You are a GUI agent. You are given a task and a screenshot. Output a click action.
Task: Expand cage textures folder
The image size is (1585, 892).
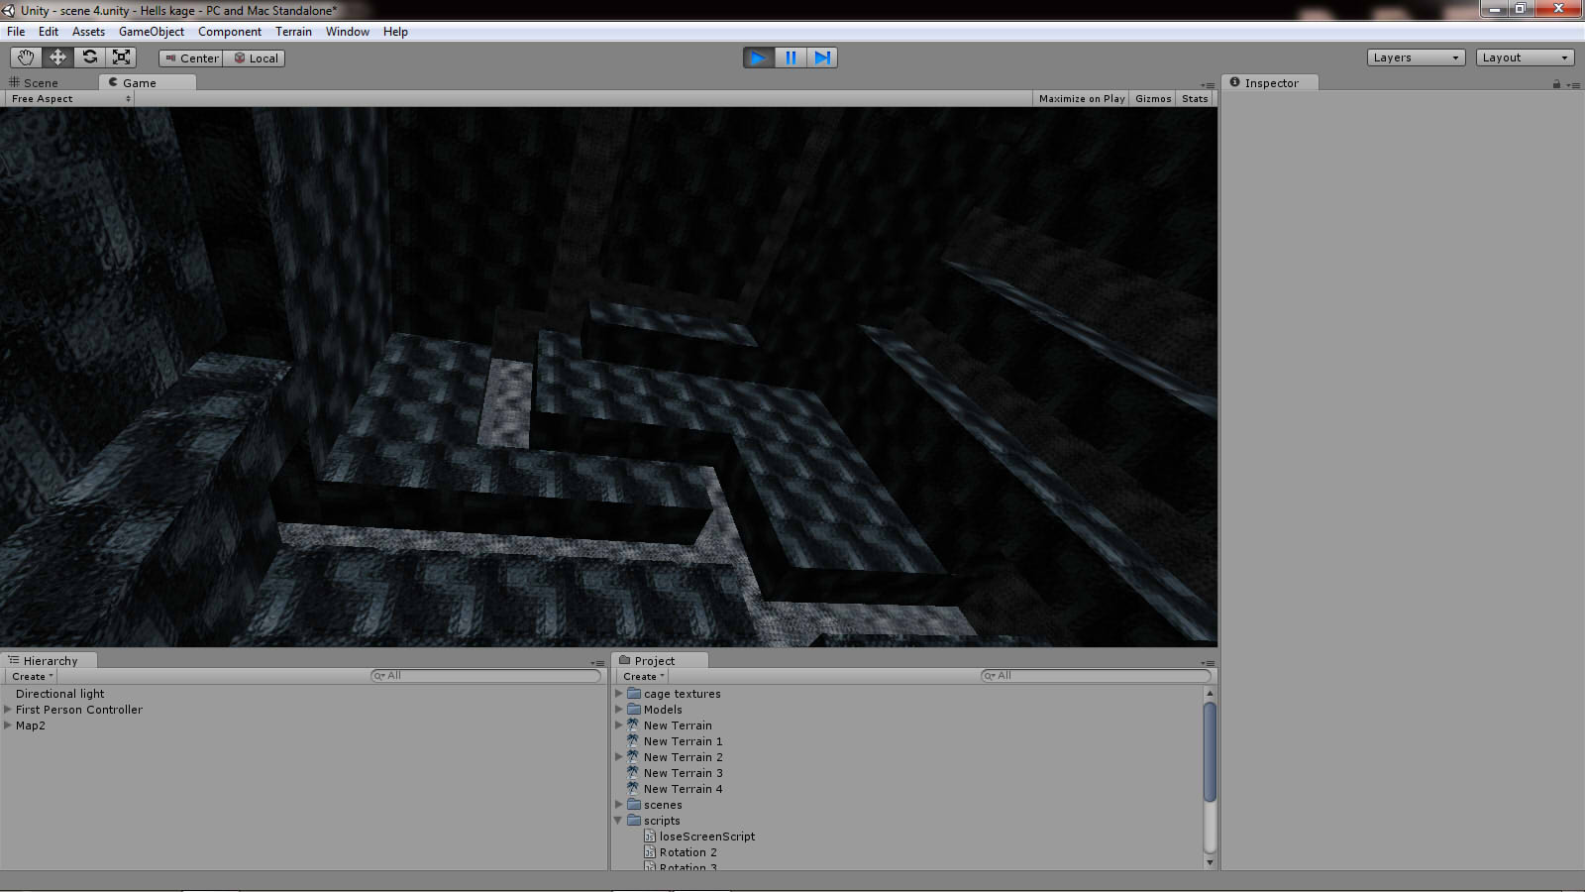tap(619, 694)
